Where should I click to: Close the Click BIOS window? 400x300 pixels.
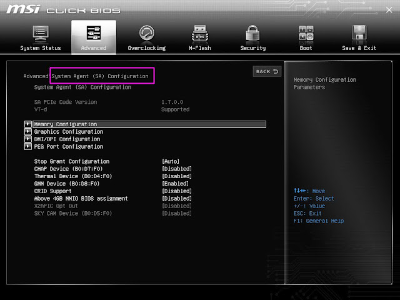pos(389,10)
